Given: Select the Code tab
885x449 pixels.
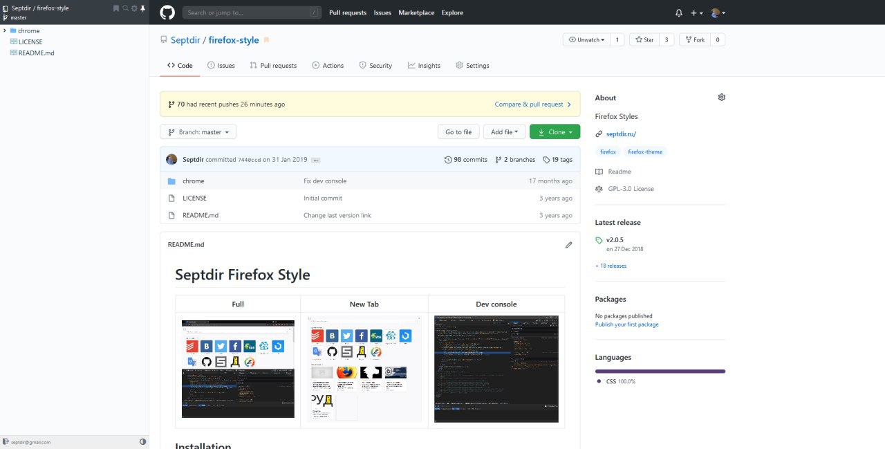Looking at the screenshot, I should pos(180,65).
